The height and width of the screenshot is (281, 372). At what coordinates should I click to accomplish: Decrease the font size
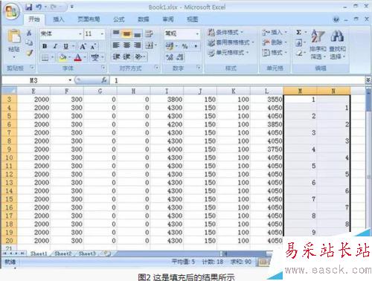point(93,46)
